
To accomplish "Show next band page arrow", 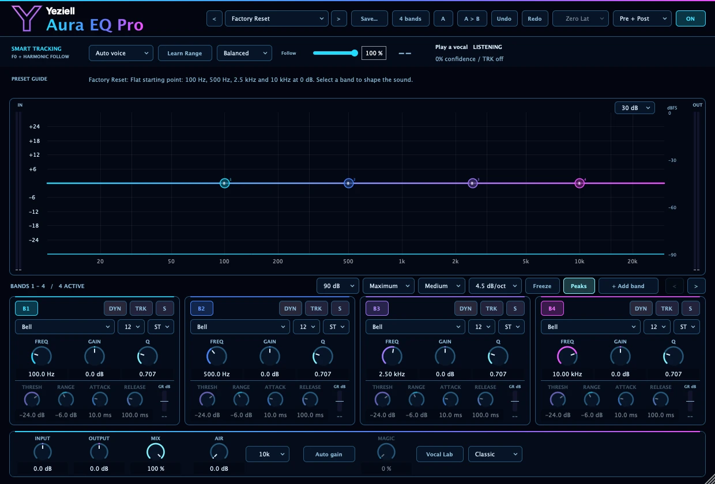I will pyautogui.click(x=696, y=286).
